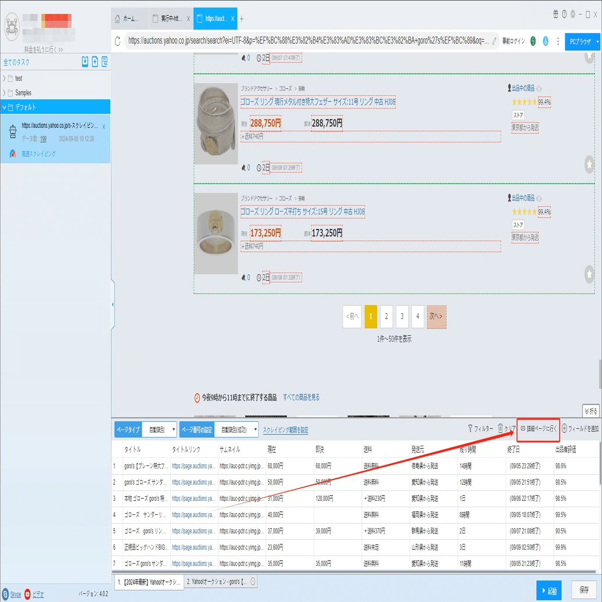Image resolution: width=602 pixels, height=602 pixels.
Task: Click the crab avatar logo icon
Action: [12, 27]
